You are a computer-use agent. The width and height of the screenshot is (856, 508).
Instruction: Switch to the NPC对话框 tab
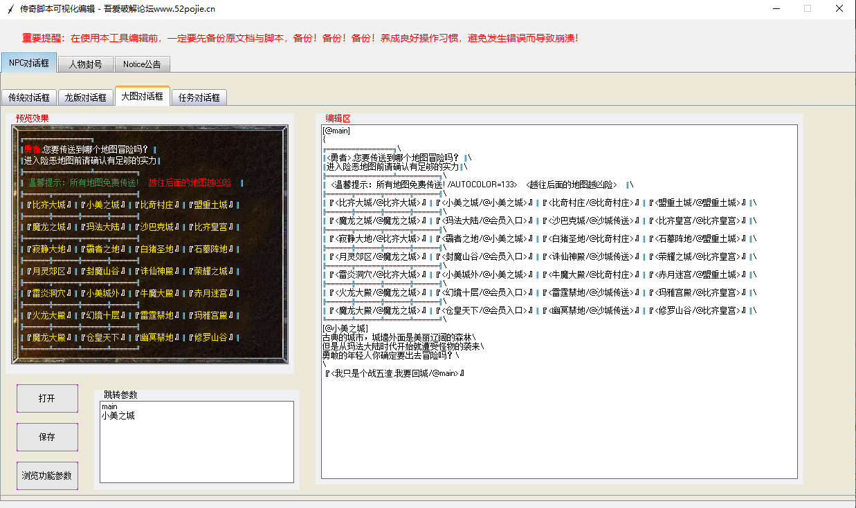tap(29, 62)
